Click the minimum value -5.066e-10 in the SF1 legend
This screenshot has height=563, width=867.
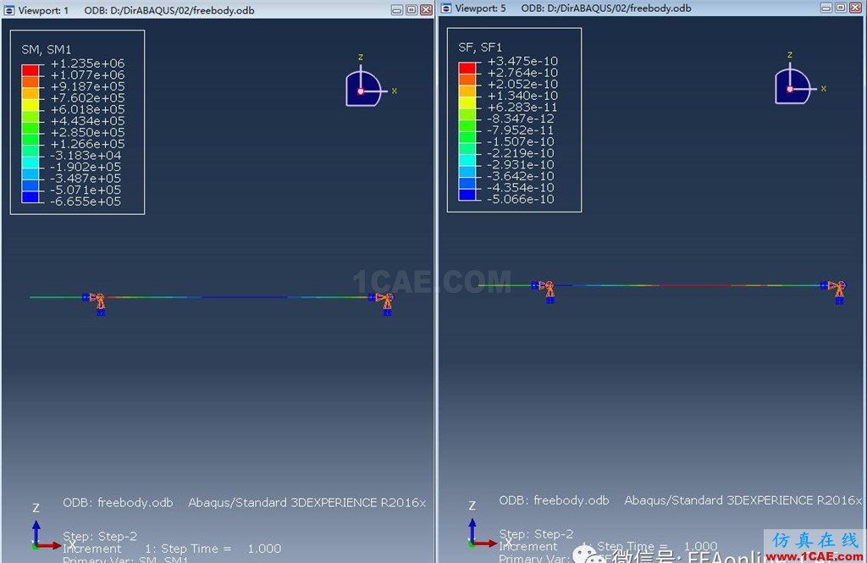521,199
